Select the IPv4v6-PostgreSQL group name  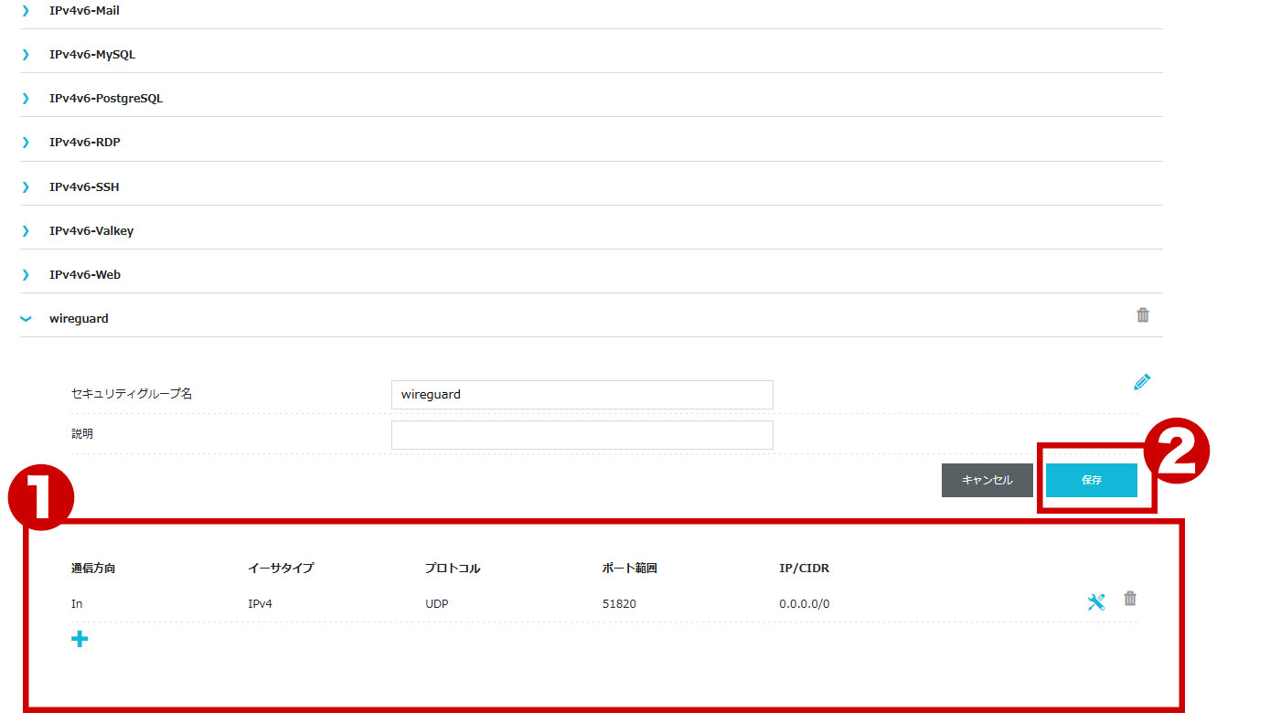coord(106,99)
